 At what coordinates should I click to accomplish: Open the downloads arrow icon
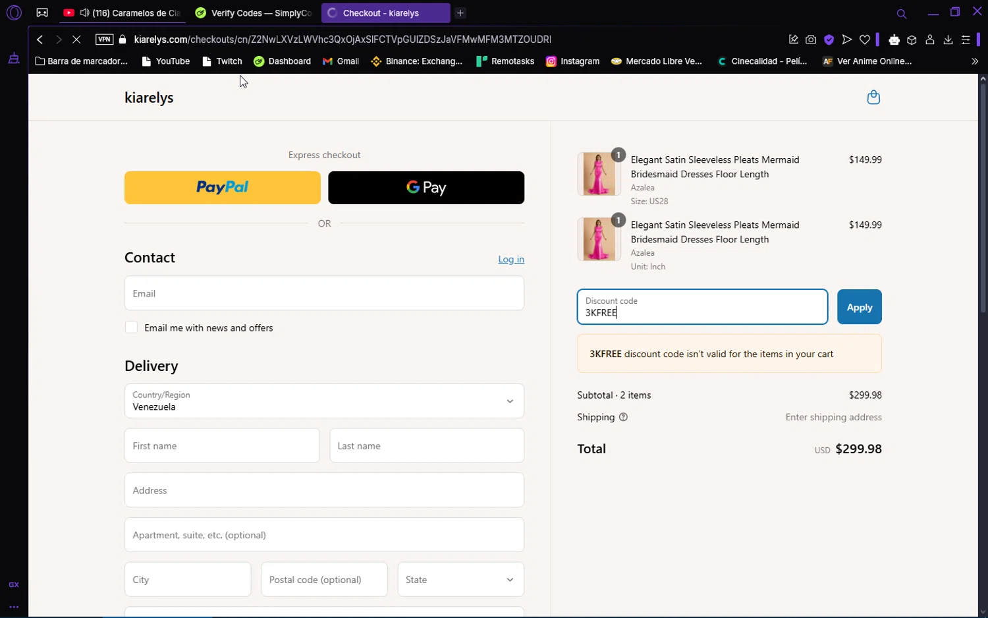(948, 40)
